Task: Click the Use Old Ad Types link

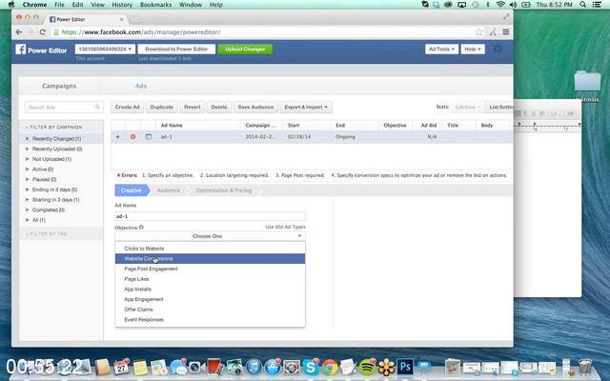Action: [x=285, y=227]
